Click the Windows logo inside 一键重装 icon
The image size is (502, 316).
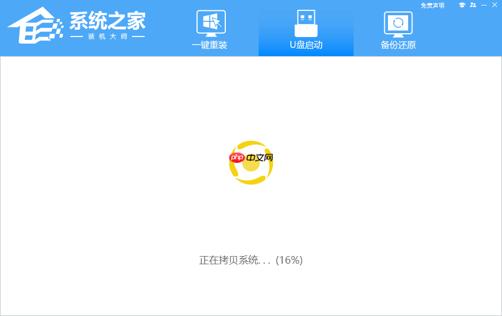click(209, 21)
